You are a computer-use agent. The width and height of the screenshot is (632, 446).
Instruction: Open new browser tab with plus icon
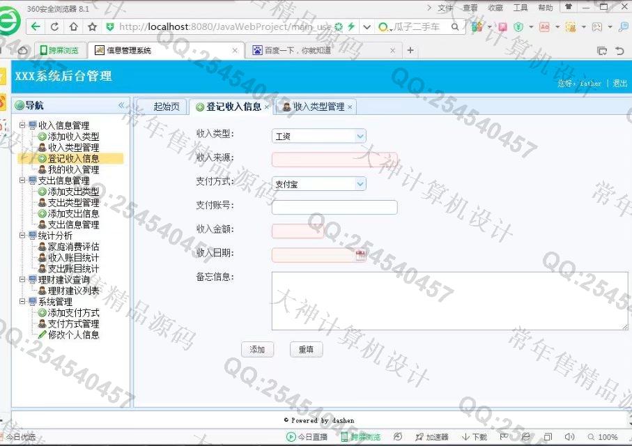click(x=410, y=50)
